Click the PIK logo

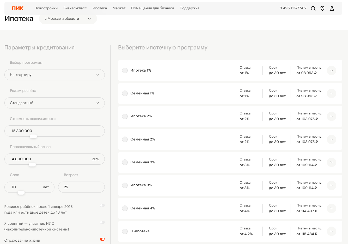pos(18,8)
